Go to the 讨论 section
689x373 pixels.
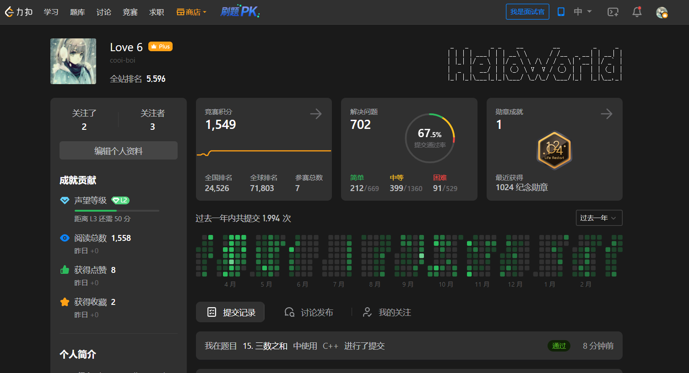pyautogui.click(x=104, y=12)
